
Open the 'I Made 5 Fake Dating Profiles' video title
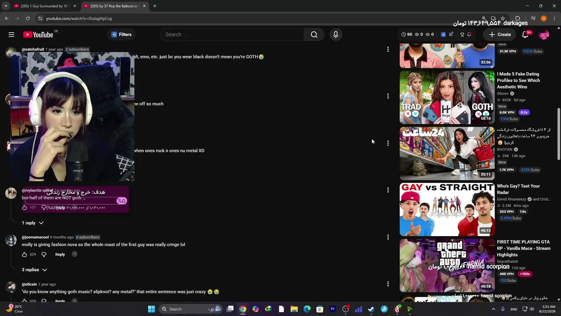click(518, 80)
